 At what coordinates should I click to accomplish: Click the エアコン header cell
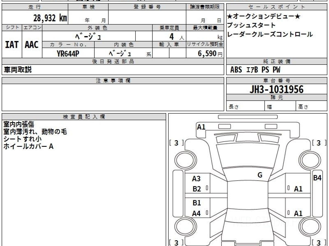32,28
